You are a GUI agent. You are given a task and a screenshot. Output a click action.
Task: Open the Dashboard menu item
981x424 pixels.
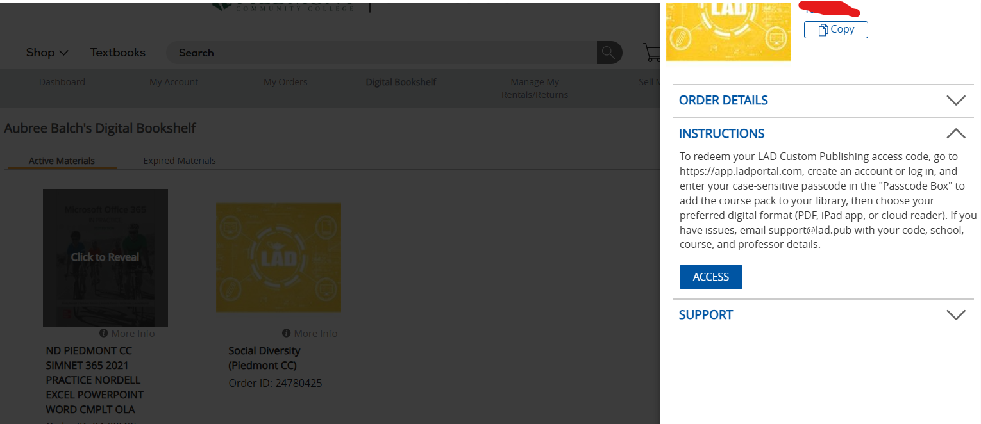pos(62,82)
